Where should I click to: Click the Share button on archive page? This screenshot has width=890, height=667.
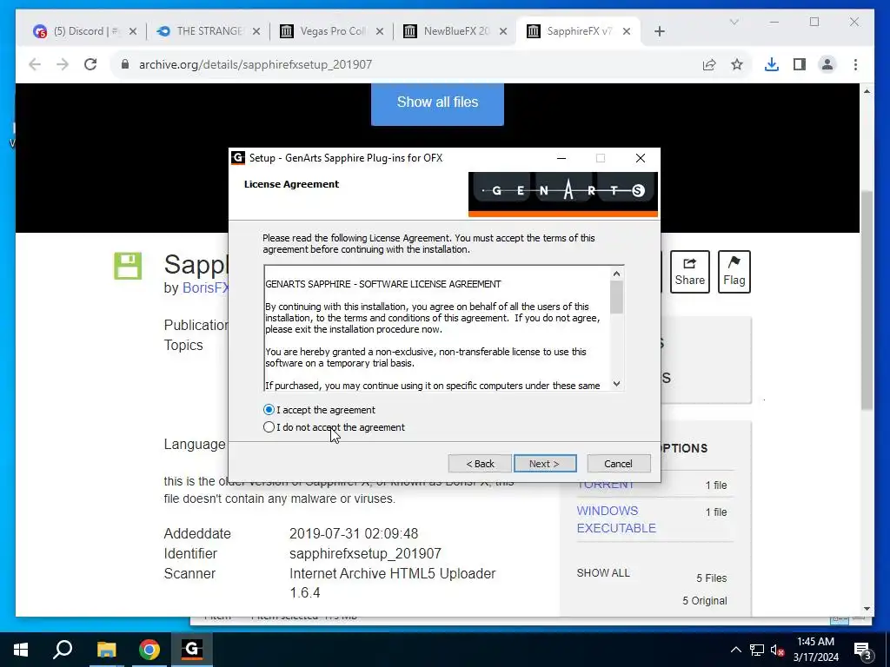click(x=689, y=272)
